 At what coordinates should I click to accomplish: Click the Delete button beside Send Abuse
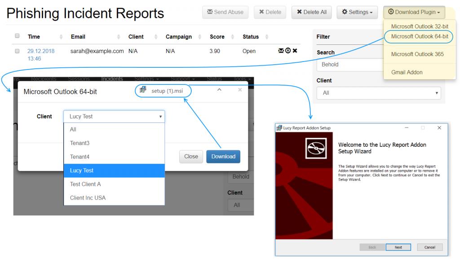pos(270,12)
